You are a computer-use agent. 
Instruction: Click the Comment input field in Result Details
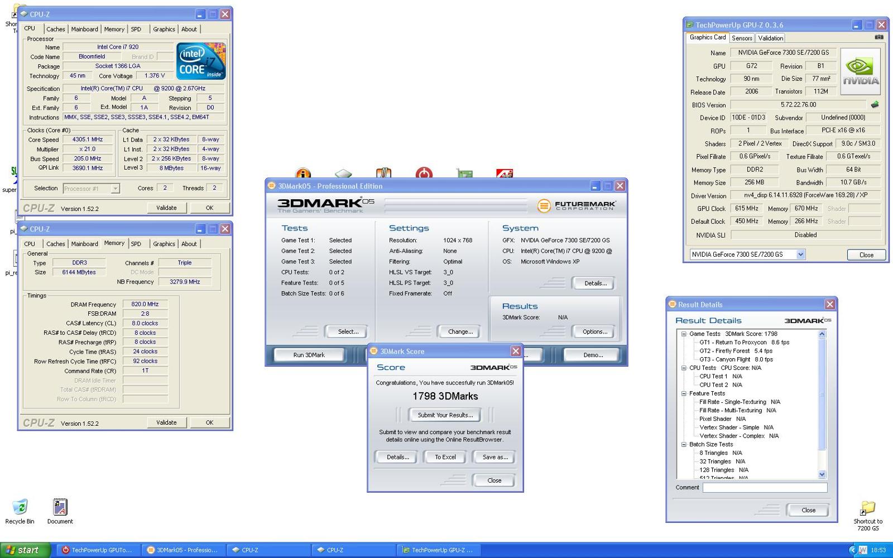click(765, 487)
